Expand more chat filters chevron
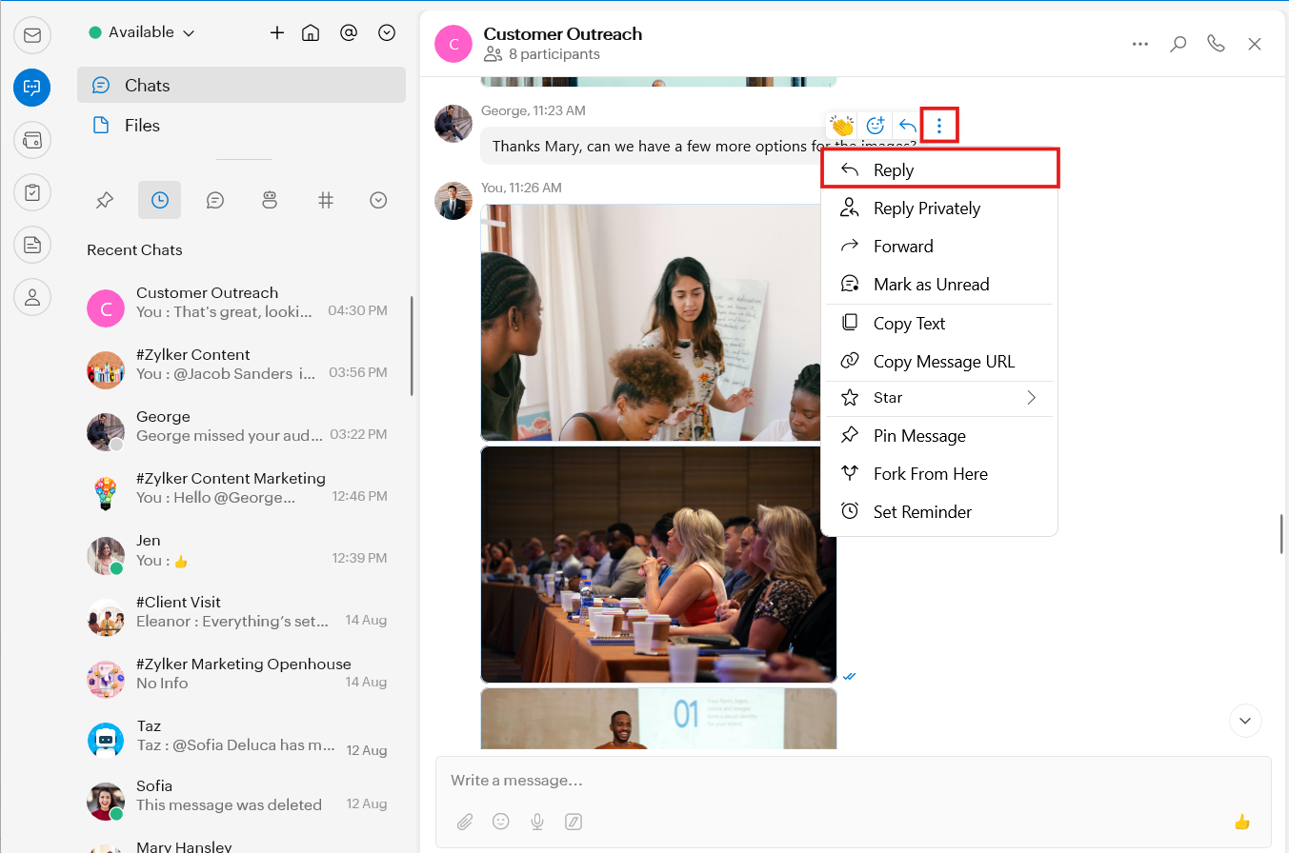This screenshot has width=1289, height=853. (x=378, y=200)
